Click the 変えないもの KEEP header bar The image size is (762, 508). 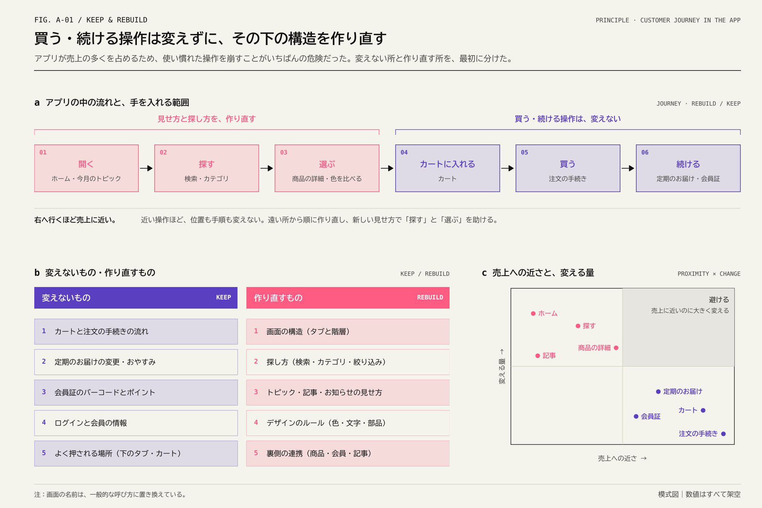click(136, 298)
